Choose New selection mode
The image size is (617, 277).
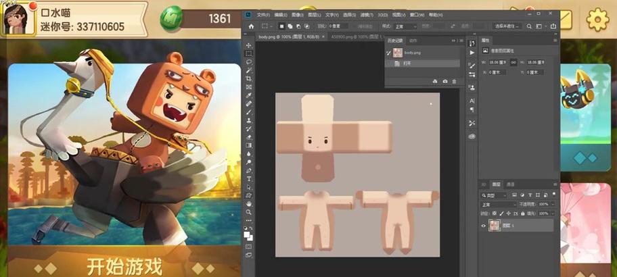(x=281, y=26)
